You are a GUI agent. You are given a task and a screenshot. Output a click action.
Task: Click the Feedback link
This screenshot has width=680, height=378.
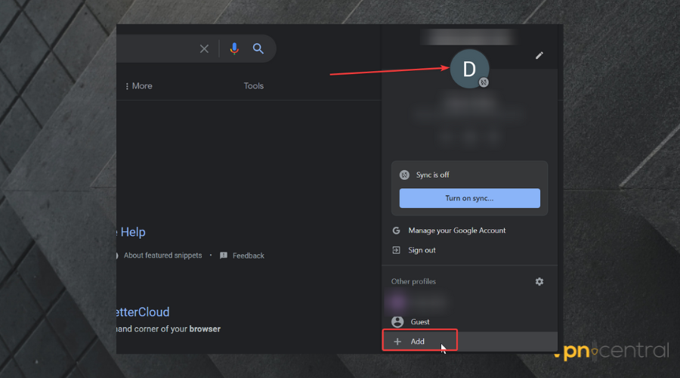(x=248, y=256)
